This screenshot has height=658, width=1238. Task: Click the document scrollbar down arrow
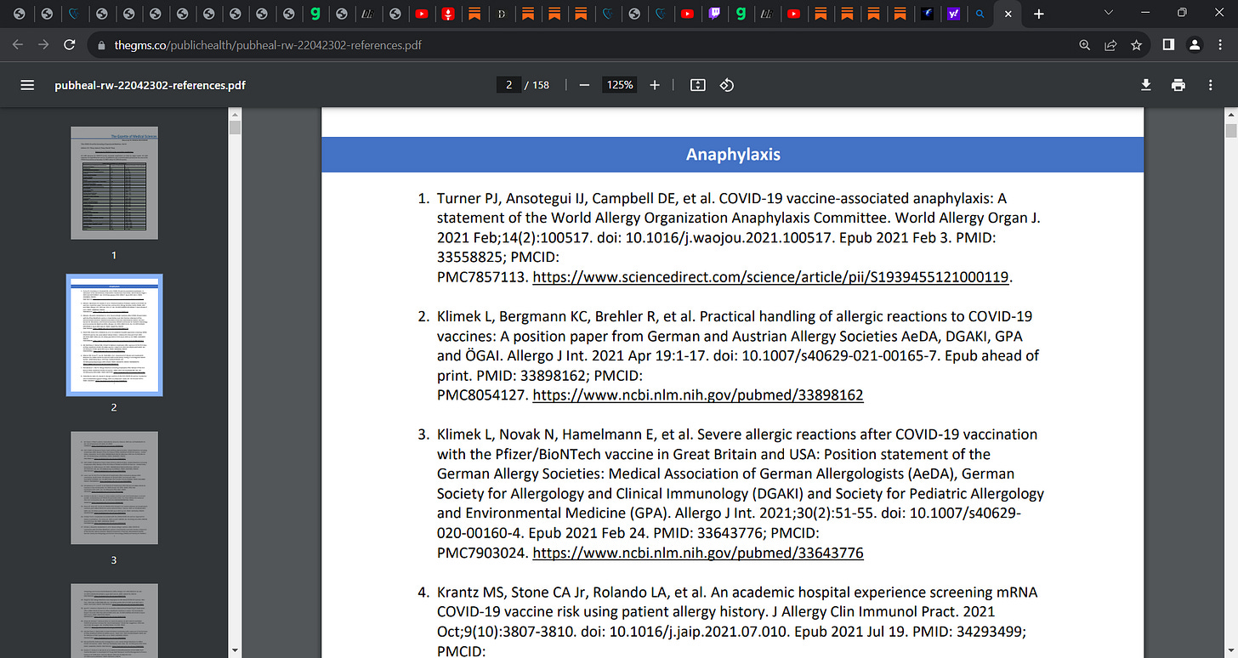click(1230, 651)
